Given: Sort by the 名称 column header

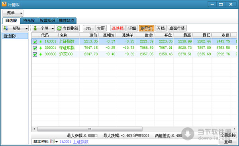Looking at the screenshot, I should point(69,35).
